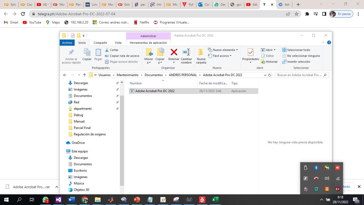This screenshot has height=205, width=364.
Task: Click Invertir selección option
Action: (298, 62)
